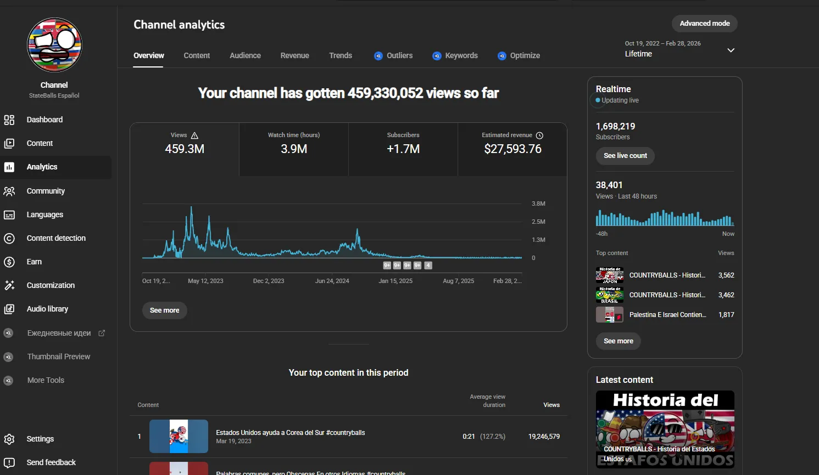Switch to the Audience tab
Image resolution: width=819 pixels, height=475 pixels.
tap(245, 55)
